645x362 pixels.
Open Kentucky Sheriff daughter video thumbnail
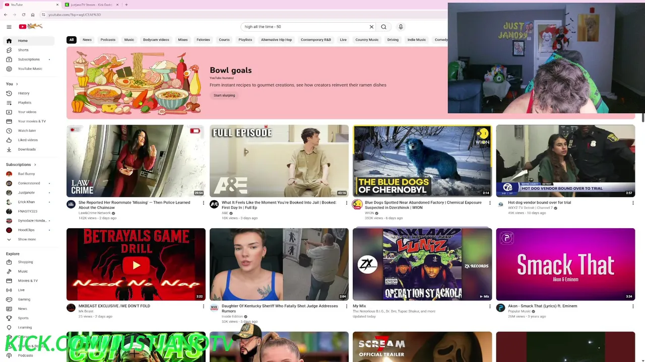coord(279,264)
